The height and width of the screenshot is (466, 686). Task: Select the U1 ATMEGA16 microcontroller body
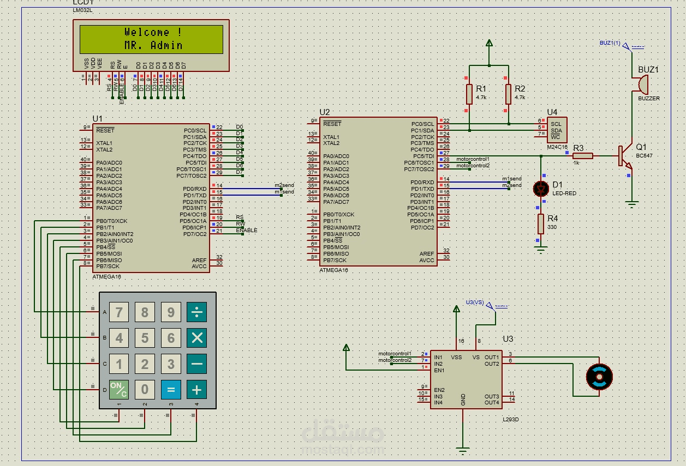point(151,198)
